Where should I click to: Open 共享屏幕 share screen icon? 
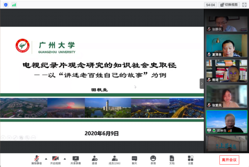pyautogui.click(x=76, y=160)
